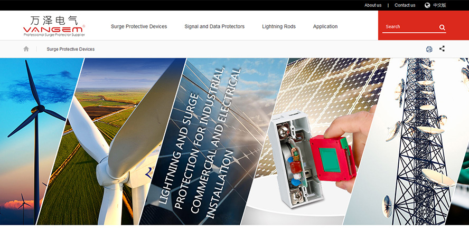Go to the About us page
Image resolution: width=469 pixels, height=232 pixels.
tap(373, 5)
